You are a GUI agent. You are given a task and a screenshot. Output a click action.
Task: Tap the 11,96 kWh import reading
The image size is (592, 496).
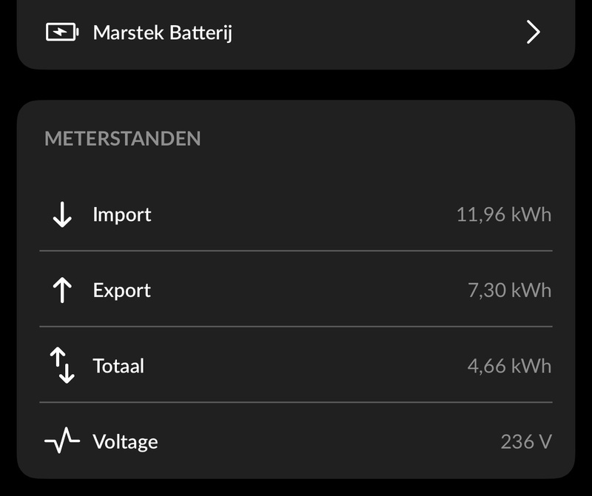coord(504,214)
